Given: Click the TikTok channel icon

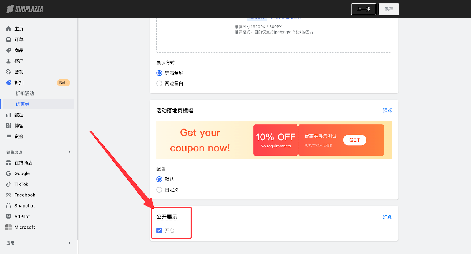Looking at the screenshot, I should tap(9, 184).
